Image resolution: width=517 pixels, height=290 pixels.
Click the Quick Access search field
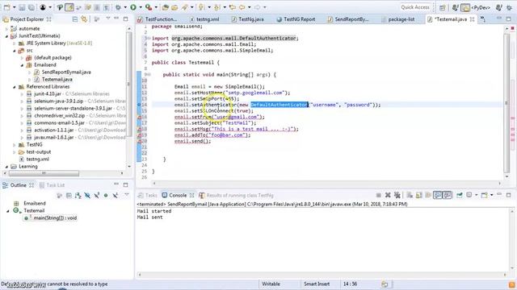(414, 7)
